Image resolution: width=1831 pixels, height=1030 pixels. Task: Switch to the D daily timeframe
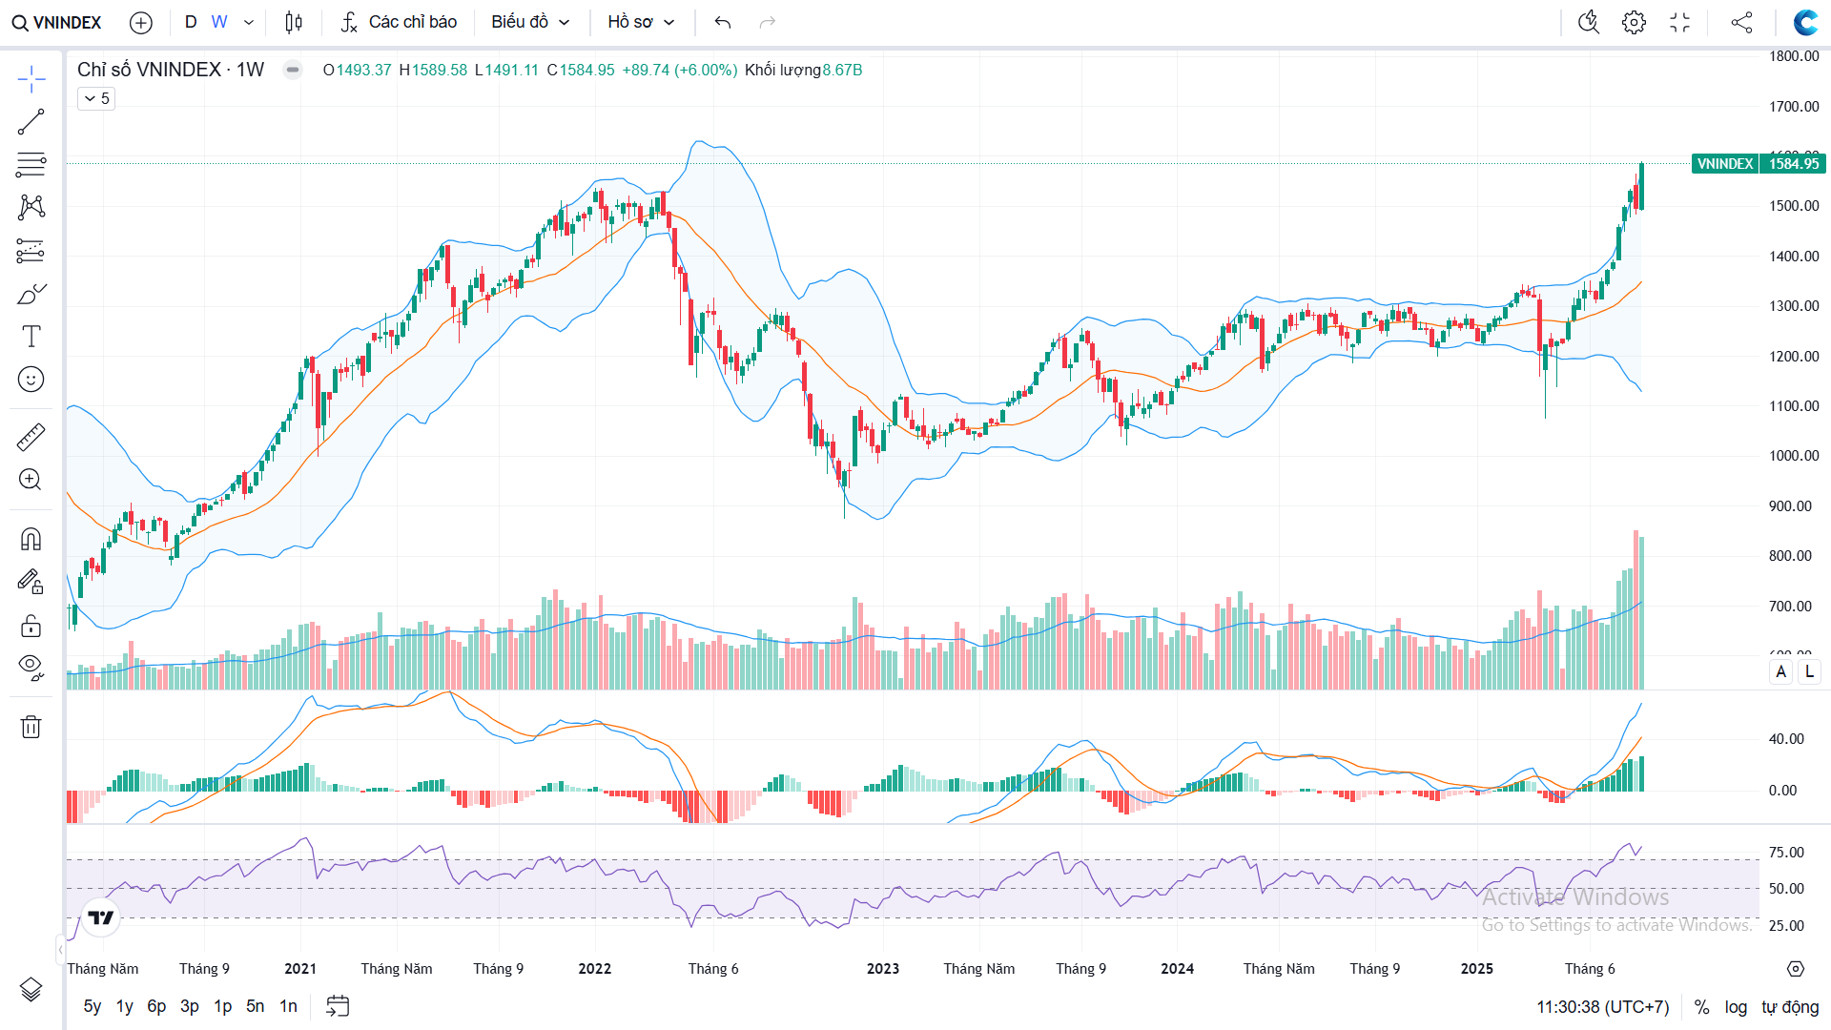click(x=191, y=22)
